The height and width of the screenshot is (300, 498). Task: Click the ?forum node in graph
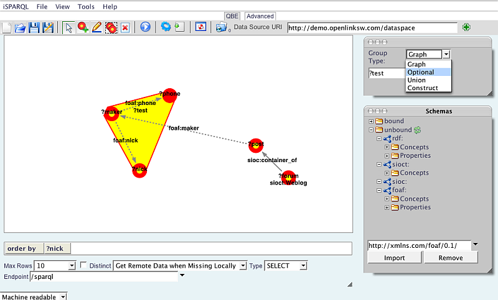click(x=288, y=178)
